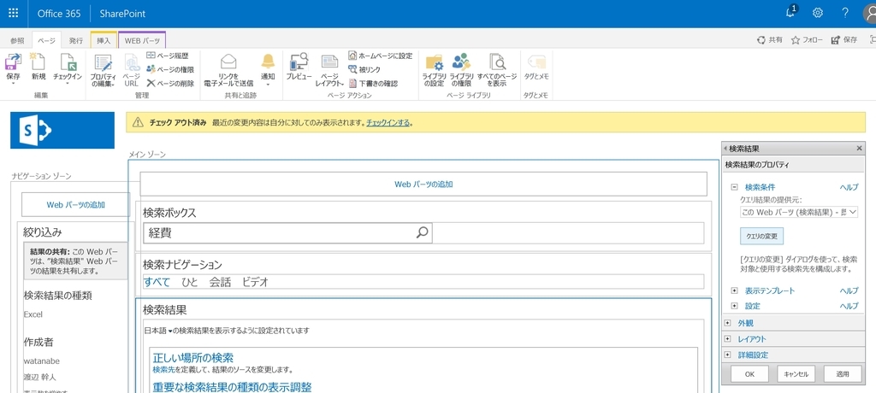Collapse the 検索条件 section
The image size is (876, 393).
coord(735,188)
